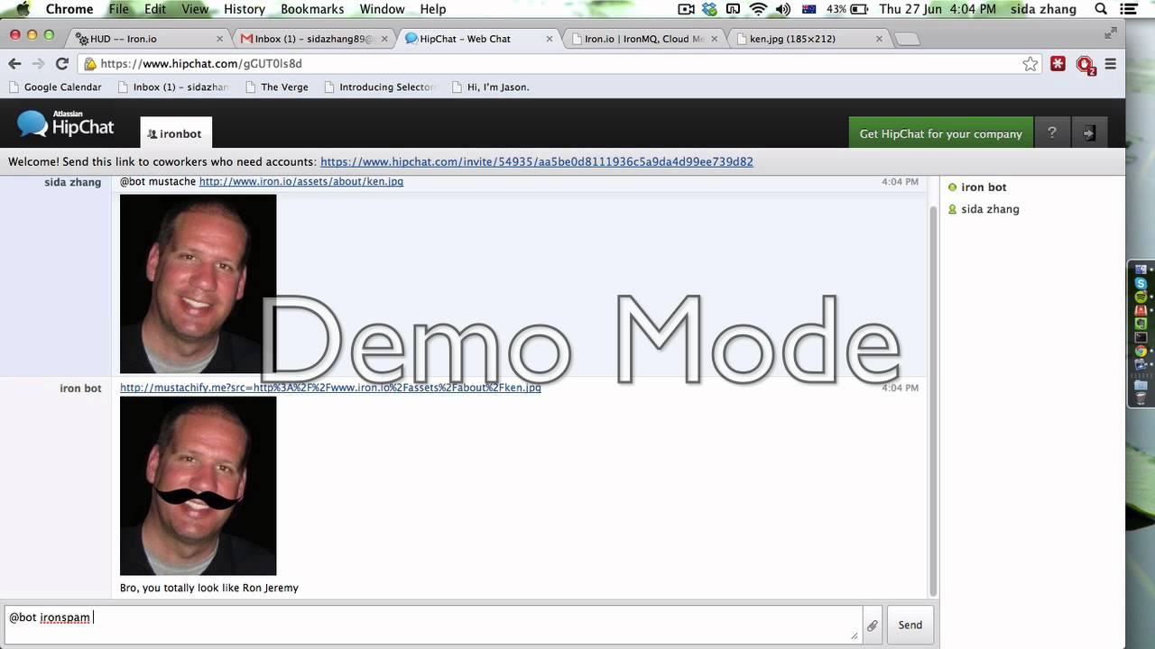This screenshot has height=649, width=1155.
Task: Open the Google Calendar bookmark
Action: [x=55, y=87]
